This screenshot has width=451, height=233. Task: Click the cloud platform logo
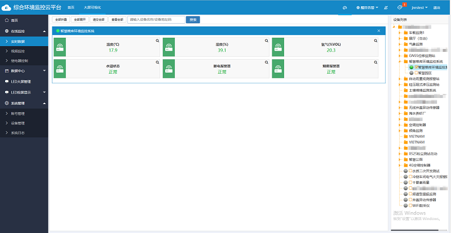pyautogui.click(x=6, y=7)
